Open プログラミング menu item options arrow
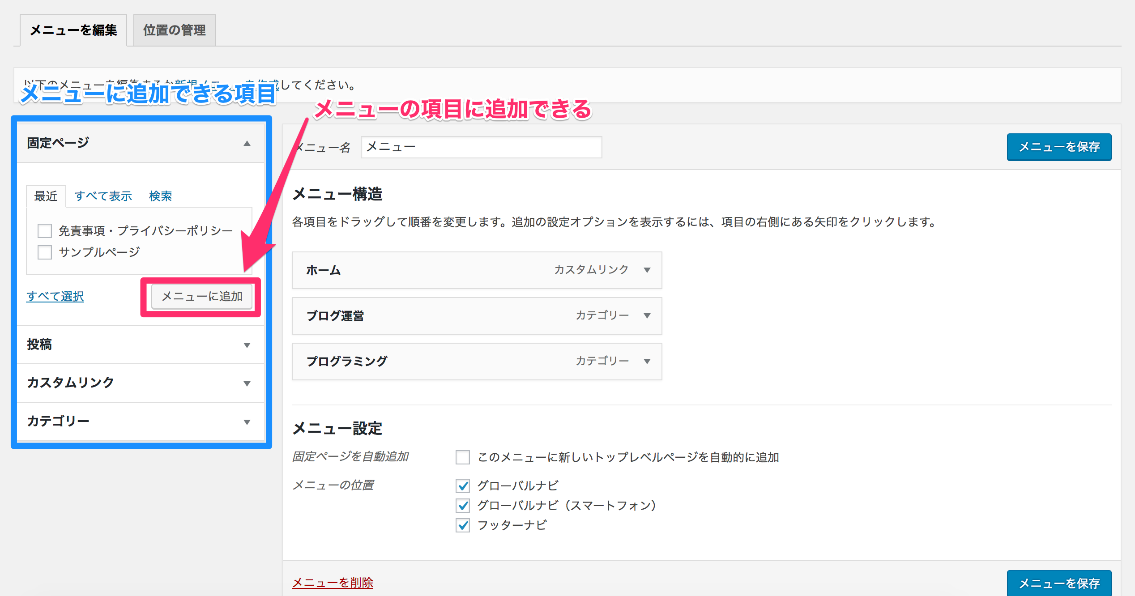 [x=647, y=361]
